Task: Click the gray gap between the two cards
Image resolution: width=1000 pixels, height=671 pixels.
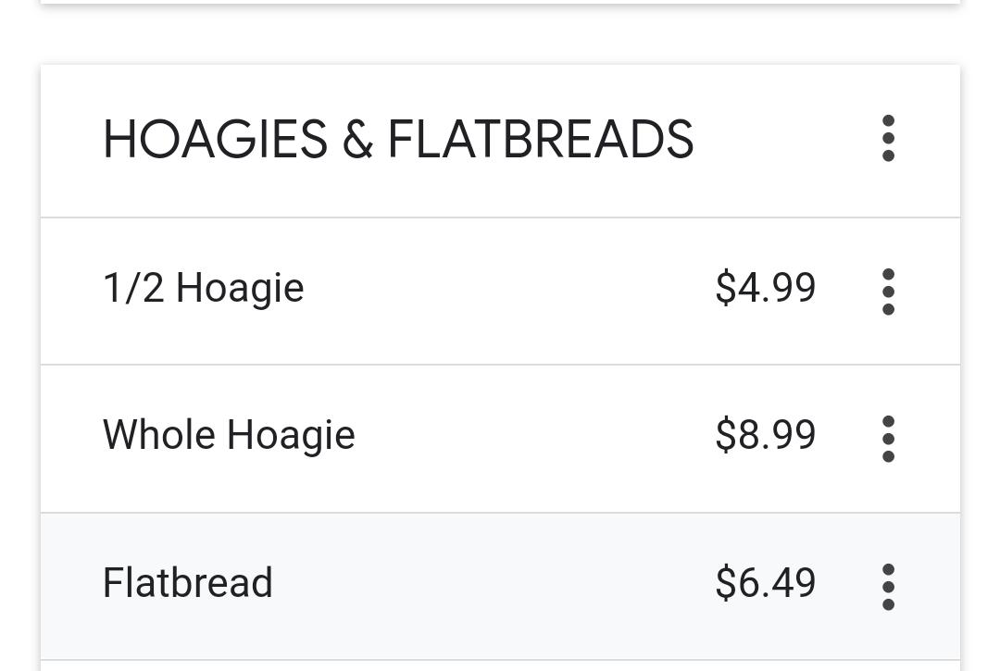Action: pyautogui.click(x=500, y=35)
